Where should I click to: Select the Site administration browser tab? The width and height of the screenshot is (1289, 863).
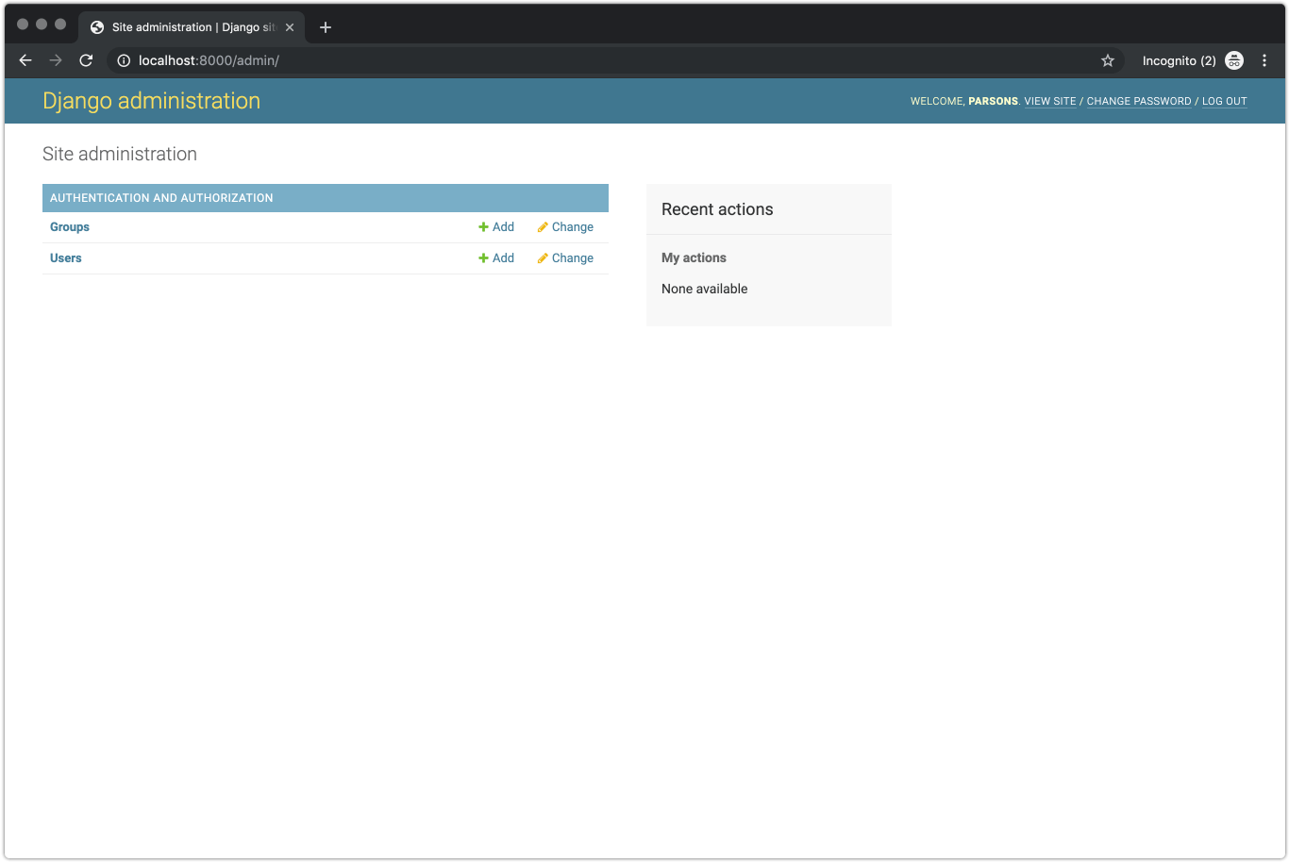coord(189,26)
